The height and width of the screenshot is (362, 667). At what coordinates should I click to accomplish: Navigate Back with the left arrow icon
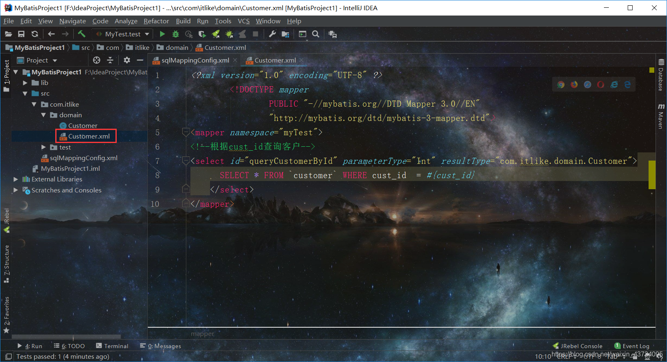(51, 34)
